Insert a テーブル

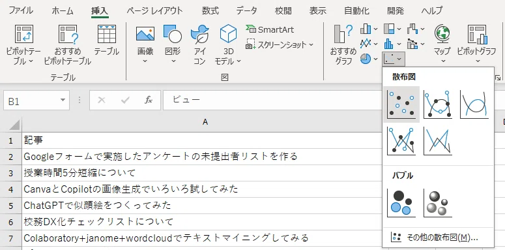point(107,40)
